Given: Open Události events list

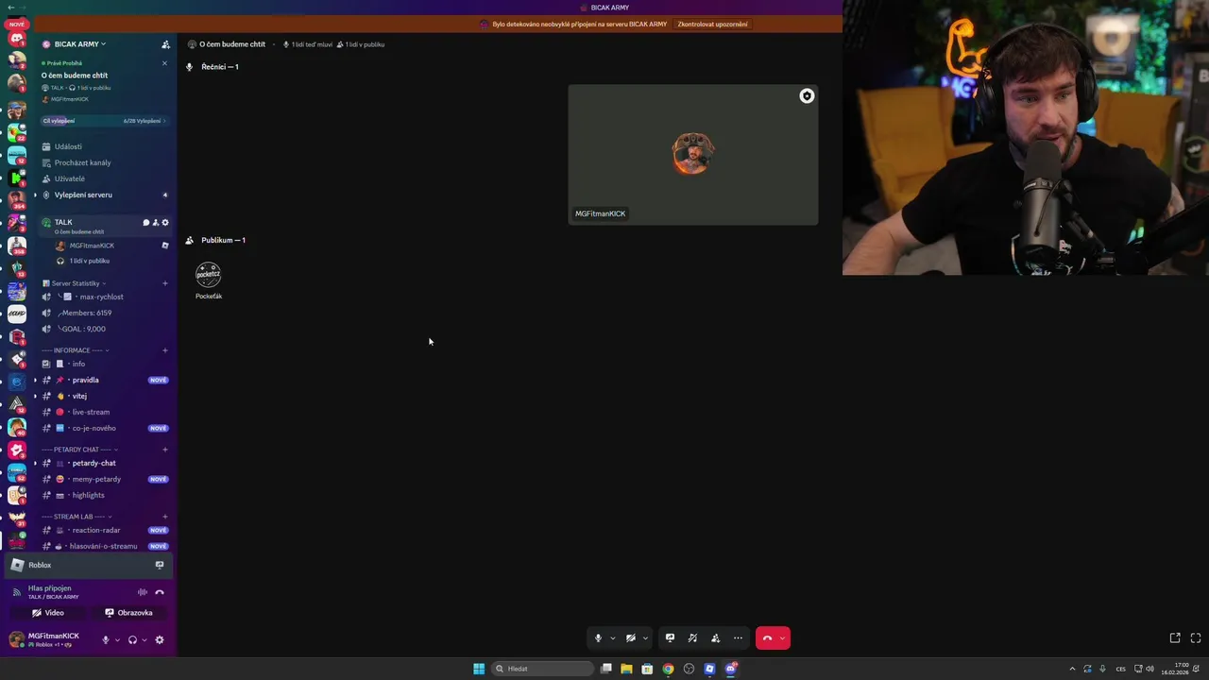Looking at the screenshot, I should [x=68, y=146].
